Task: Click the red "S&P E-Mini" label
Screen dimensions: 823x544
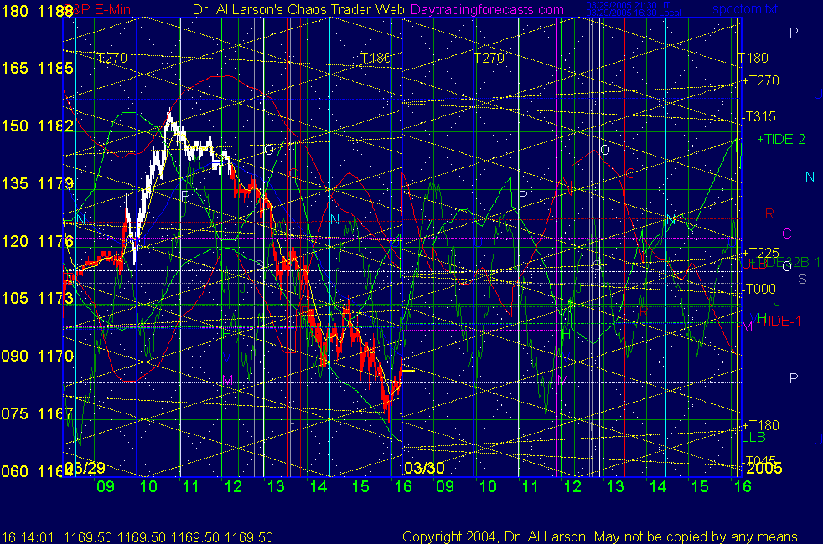Action: [x=100, y=9]
